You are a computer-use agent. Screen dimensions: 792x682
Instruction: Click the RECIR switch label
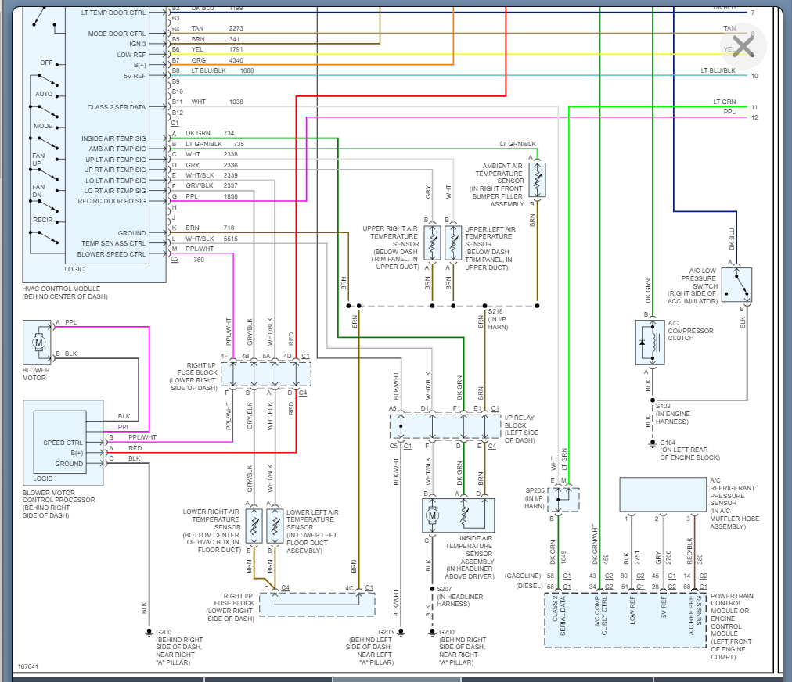[43, 220]
